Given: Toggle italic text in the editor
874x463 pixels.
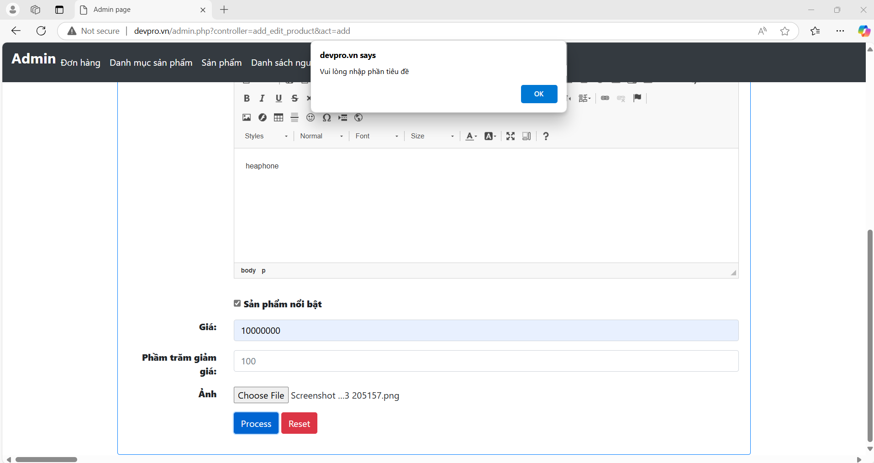Looking at the screenshot, I should coord(262,98).
